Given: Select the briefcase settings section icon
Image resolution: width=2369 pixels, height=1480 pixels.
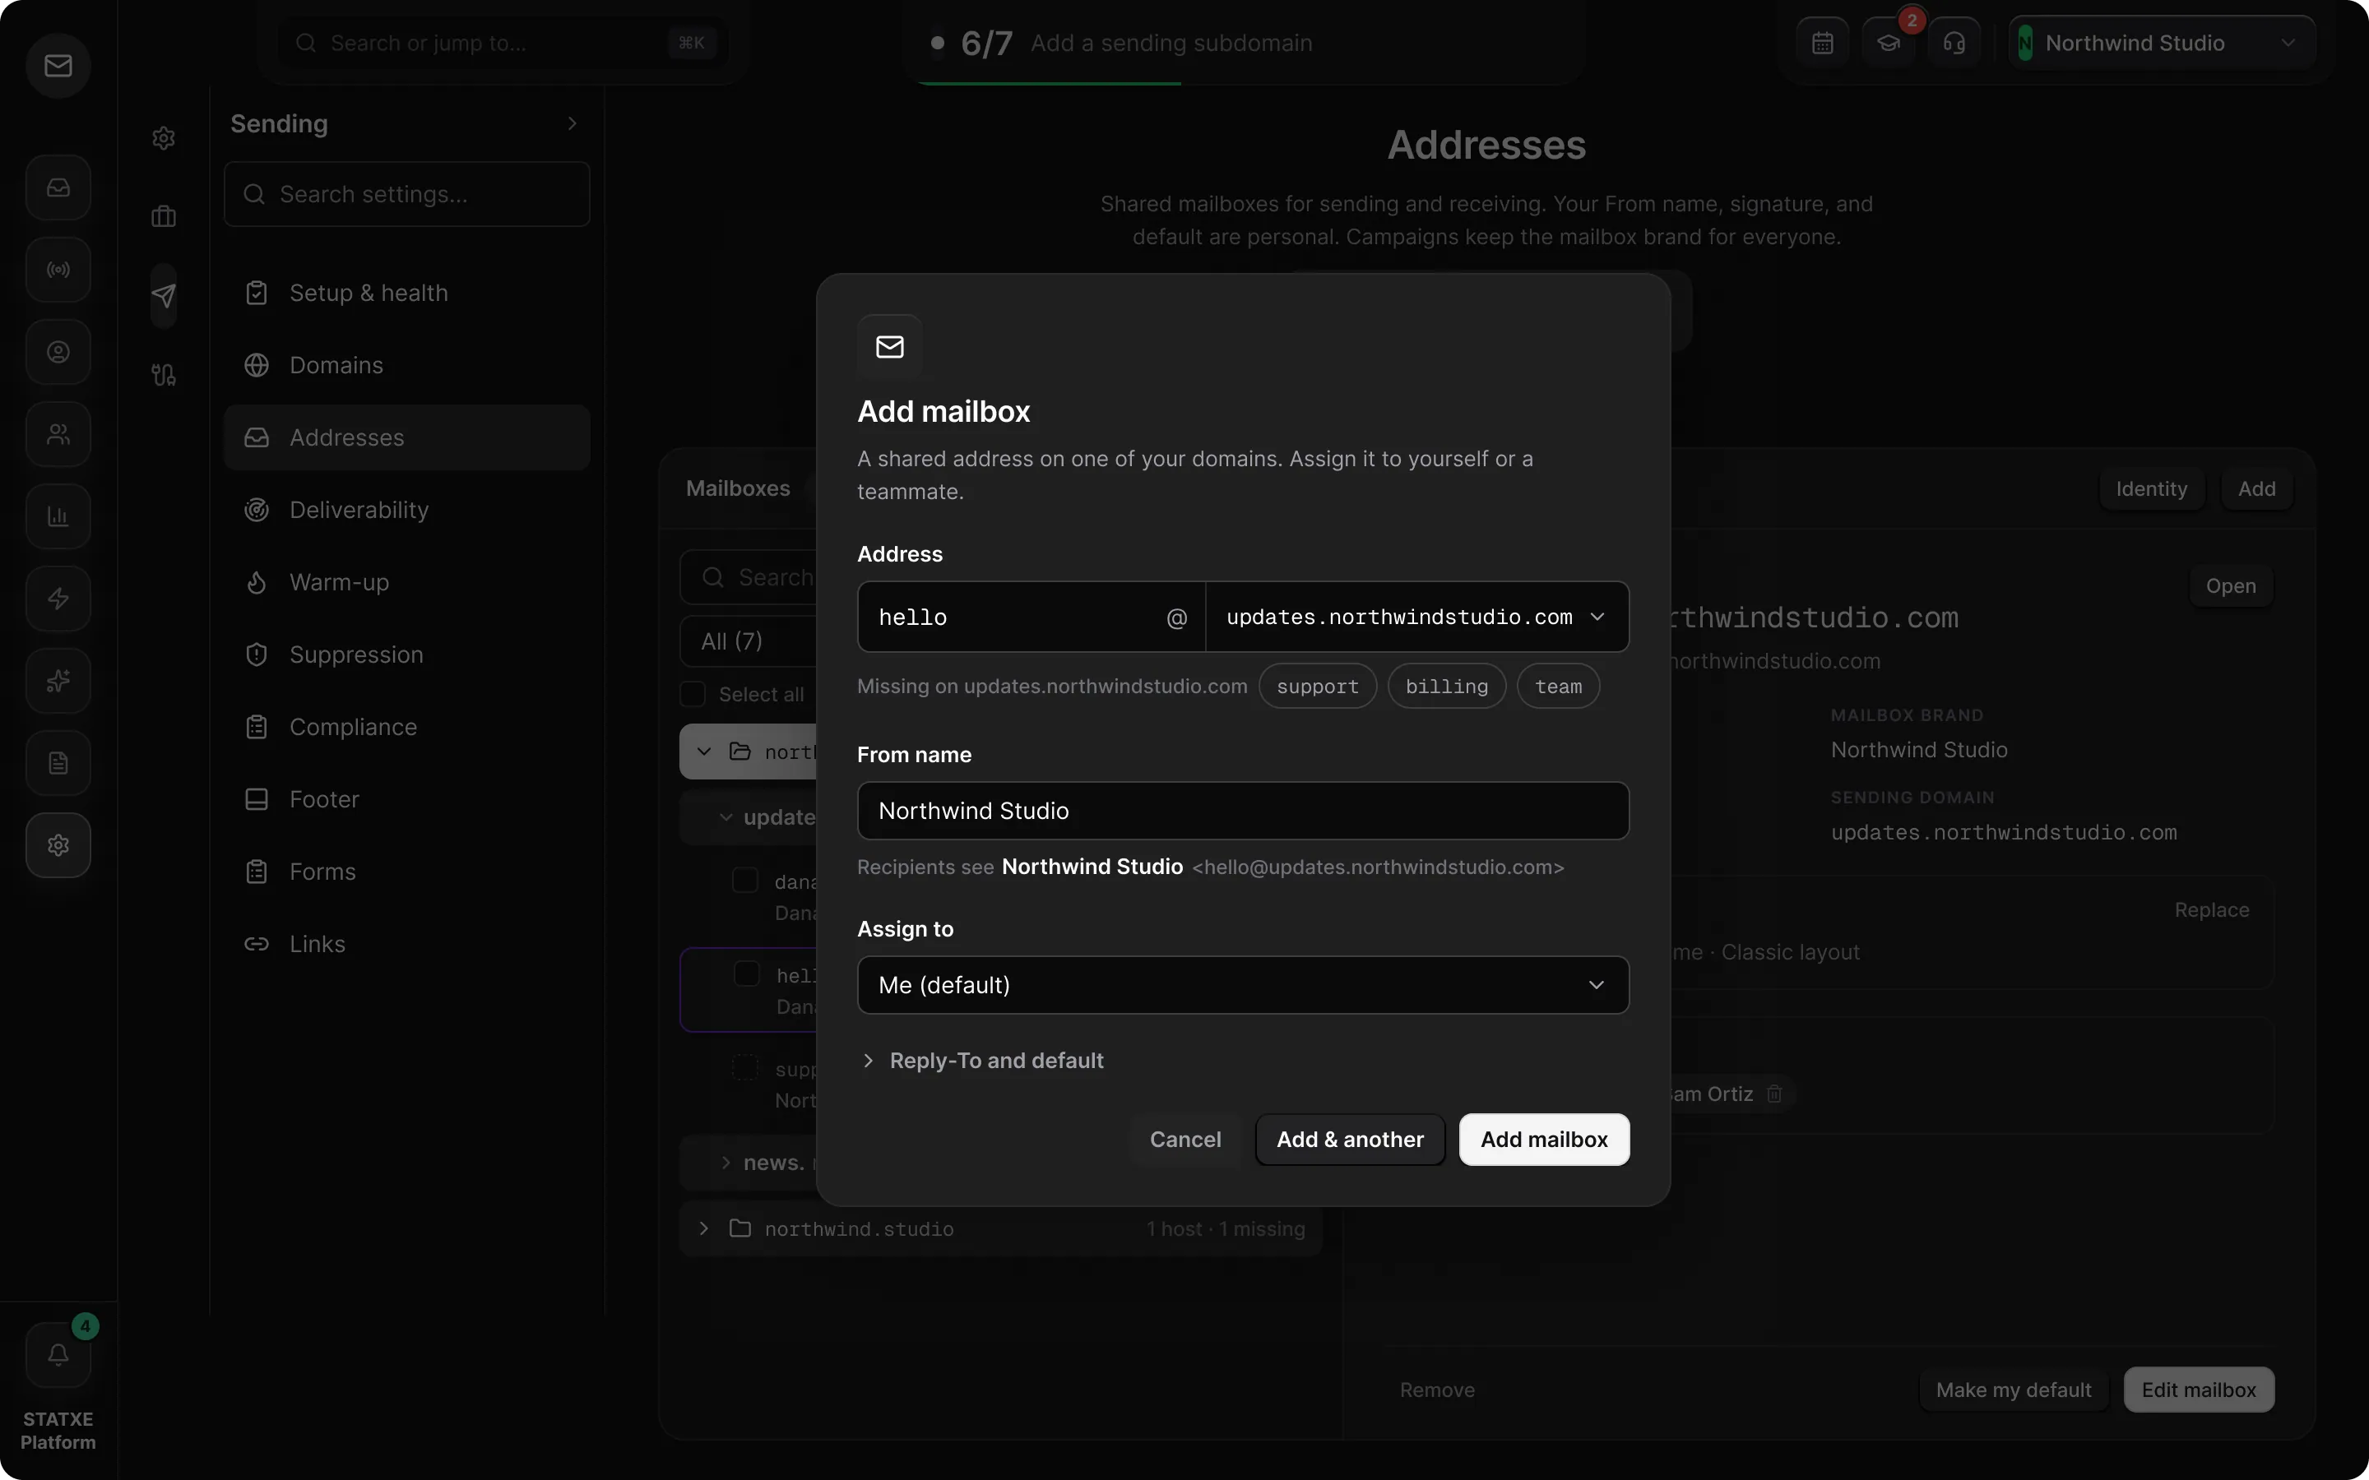Looking at the screenshot, I should click(164, 216).
